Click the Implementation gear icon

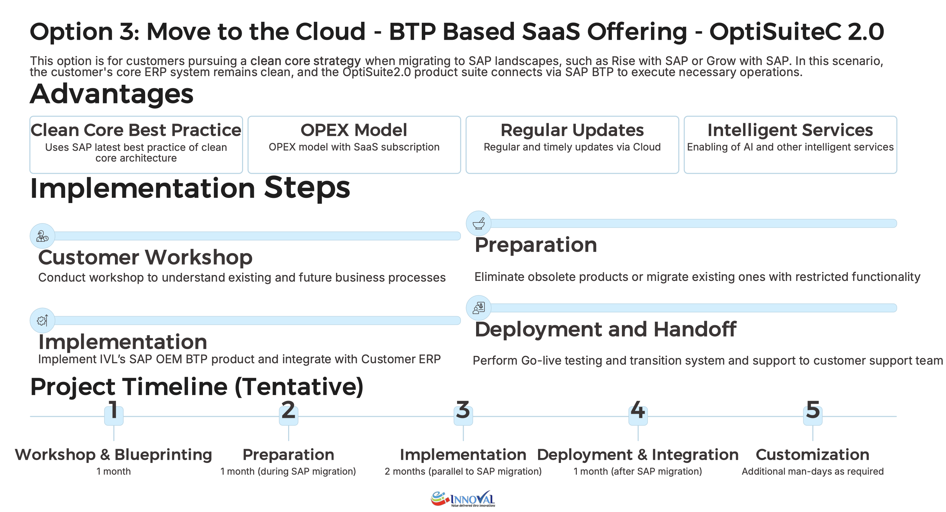(x=42, y=320)
